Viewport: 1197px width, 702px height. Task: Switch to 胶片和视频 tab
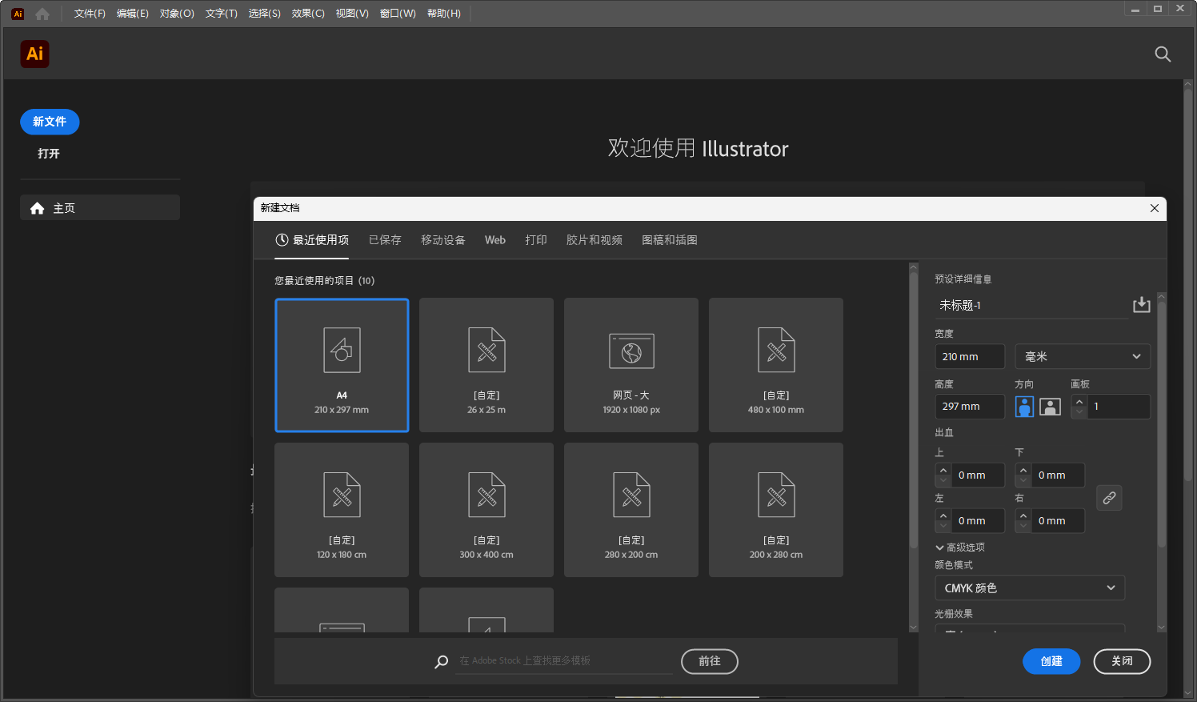pos(594,240)
